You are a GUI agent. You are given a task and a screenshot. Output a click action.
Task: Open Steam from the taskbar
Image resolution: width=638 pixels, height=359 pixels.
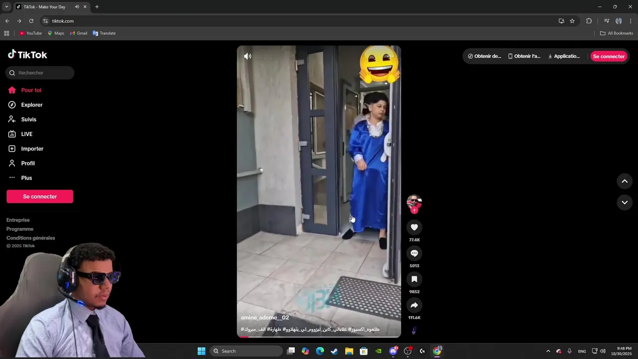click(x=334, y=351)
